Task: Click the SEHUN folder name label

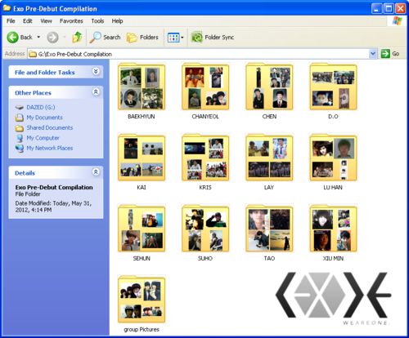Action: (x=142, y=259)
